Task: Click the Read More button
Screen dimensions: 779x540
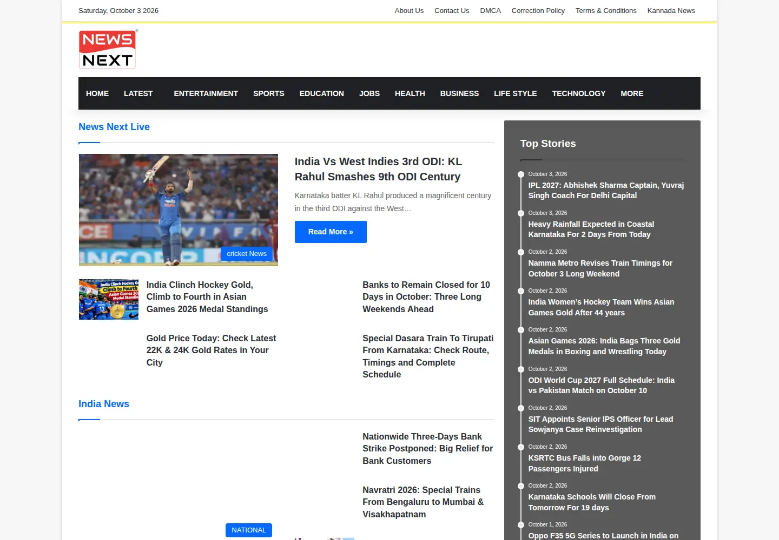Action: 331,232
